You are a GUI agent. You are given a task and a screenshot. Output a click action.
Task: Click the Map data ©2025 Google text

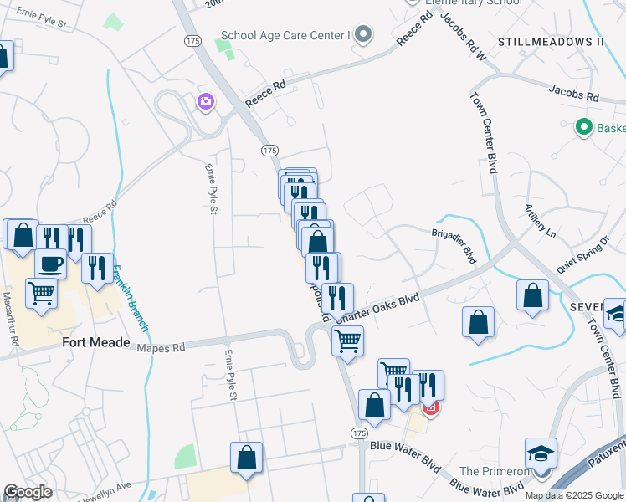point(575,495)
